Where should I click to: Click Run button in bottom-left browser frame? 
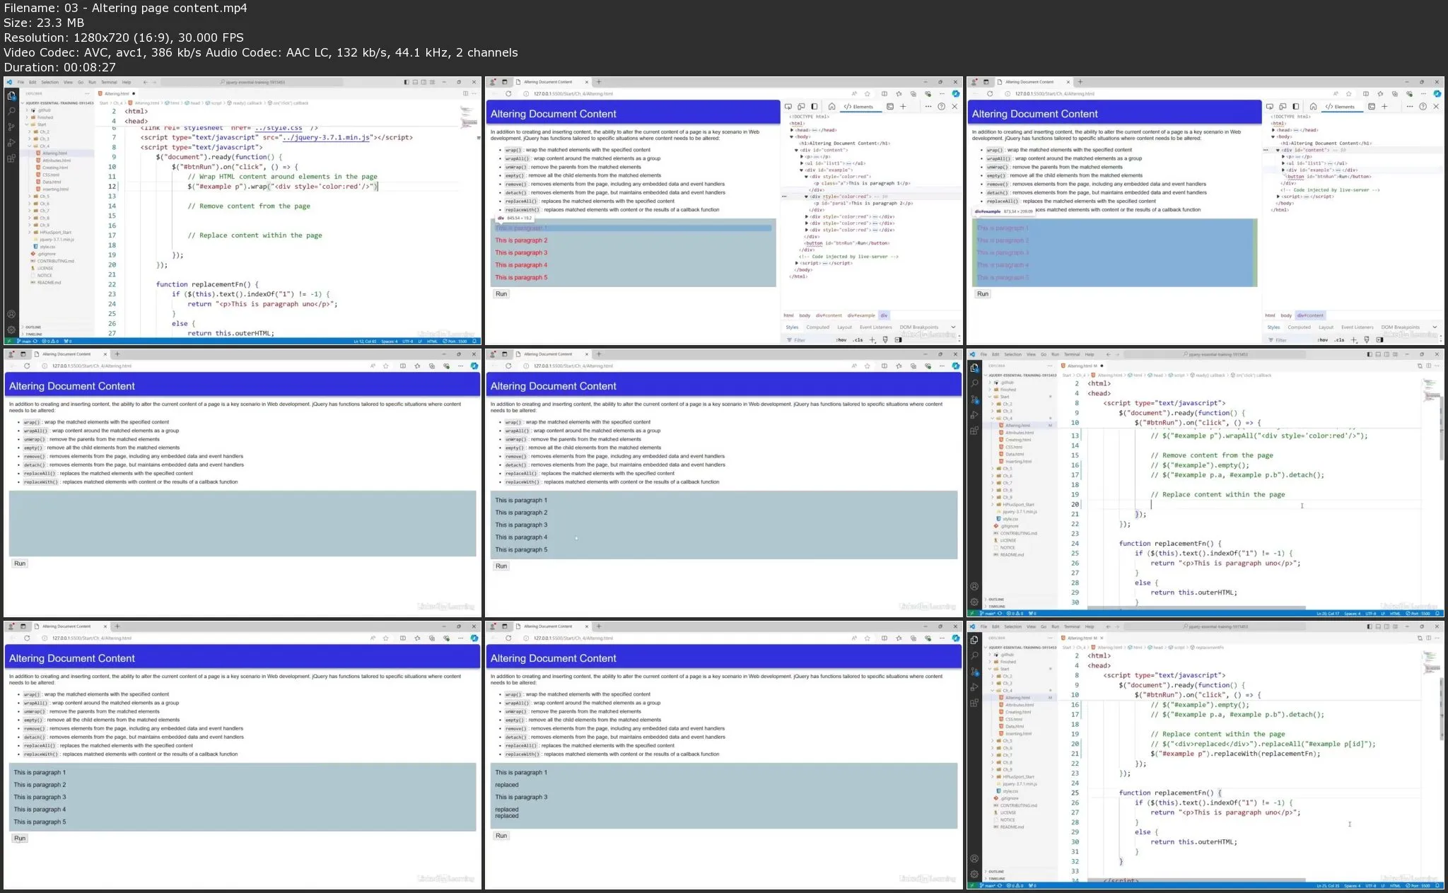tap(20, 839)
